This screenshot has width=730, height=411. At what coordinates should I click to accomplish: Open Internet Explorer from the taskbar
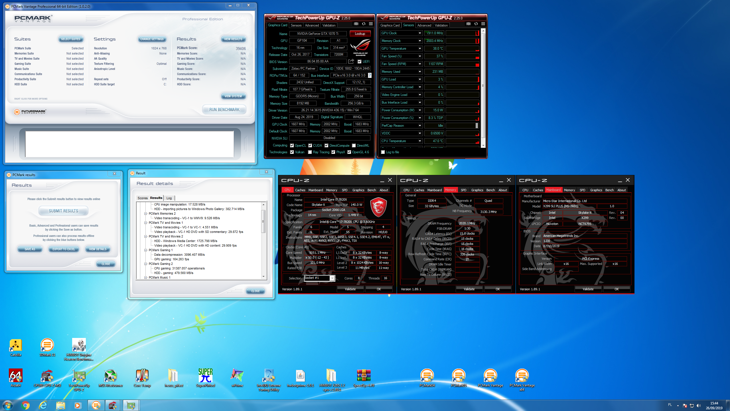click(x=43, y=405)
